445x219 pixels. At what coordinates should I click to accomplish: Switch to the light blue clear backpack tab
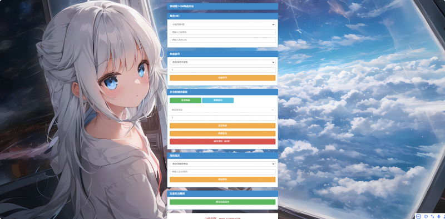217,101
